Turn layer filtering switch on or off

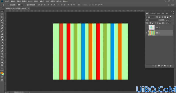pyautogui.click(x=171, y=17)
